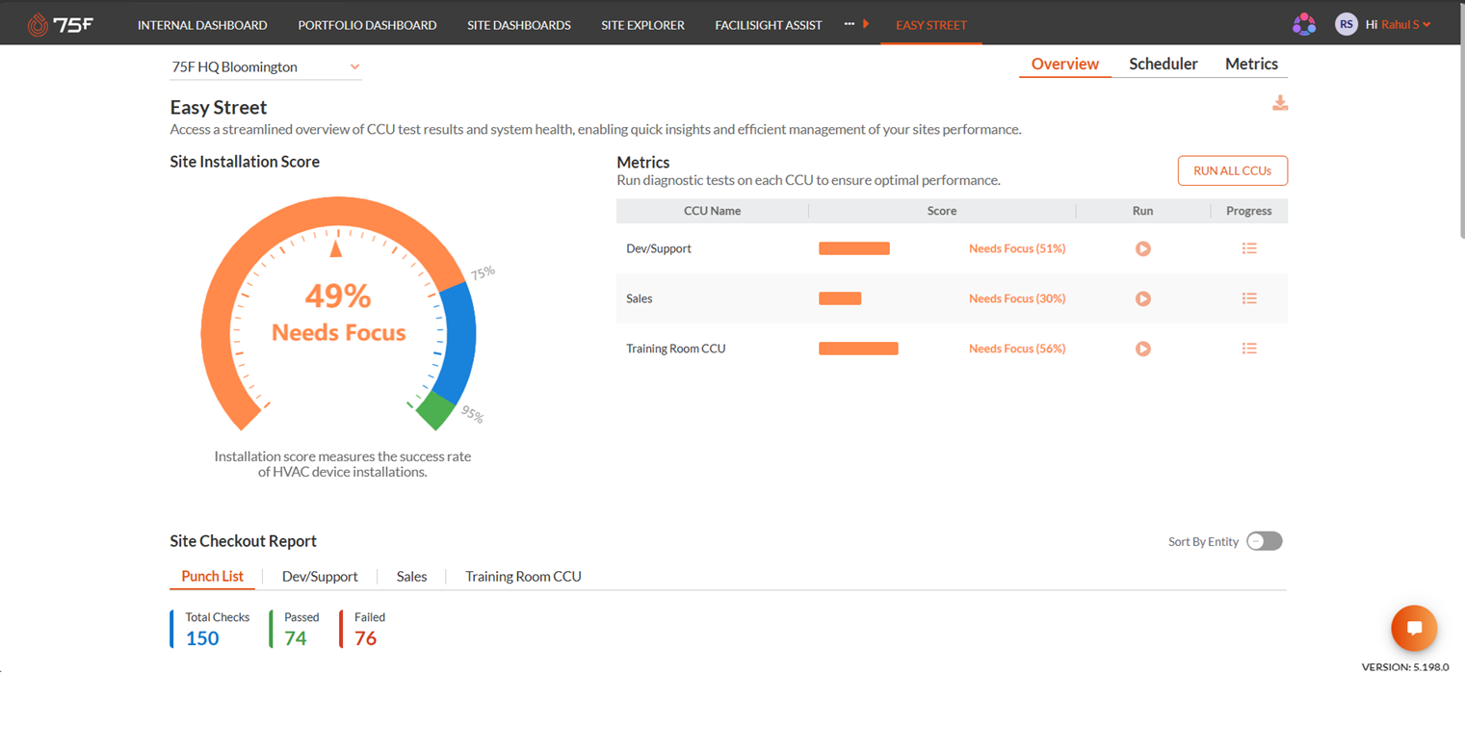This screenshot has width=1465, height=753.
Task: Click the Total Checks 150 value
Action: (202, 638)
